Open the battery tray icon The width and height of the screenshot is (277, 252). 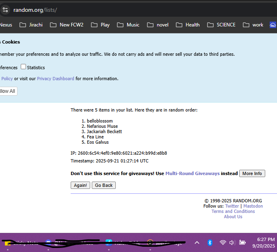(x=242, y=242)
